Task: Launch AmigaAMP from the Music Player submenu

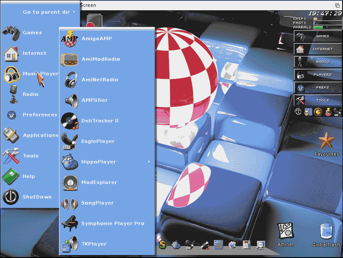Action: click(107, 39)
